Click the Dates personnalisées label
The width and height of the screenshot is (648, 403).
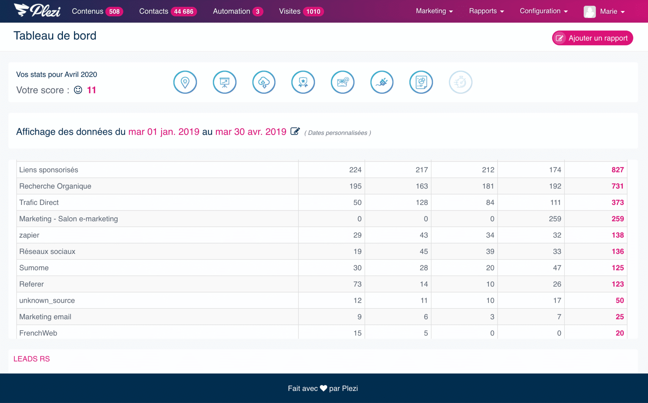coord(338,133)
